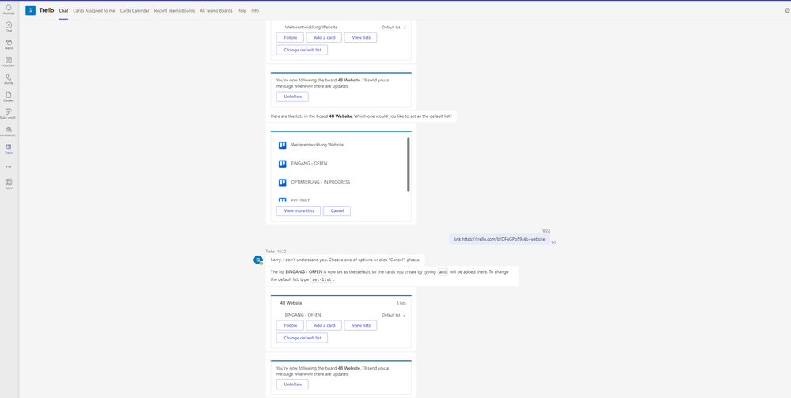Click Trello icon beside Weiterentwicklung Website row
791x398 pixels.
(x=283, y=145)
